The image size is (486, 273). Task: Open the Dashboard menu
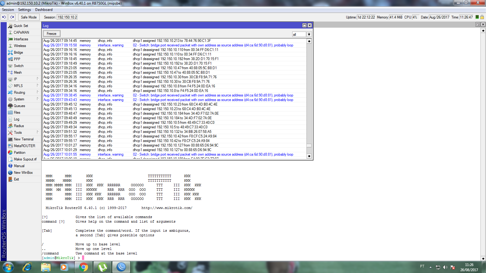pyautogui.click(x=44, y=10)
